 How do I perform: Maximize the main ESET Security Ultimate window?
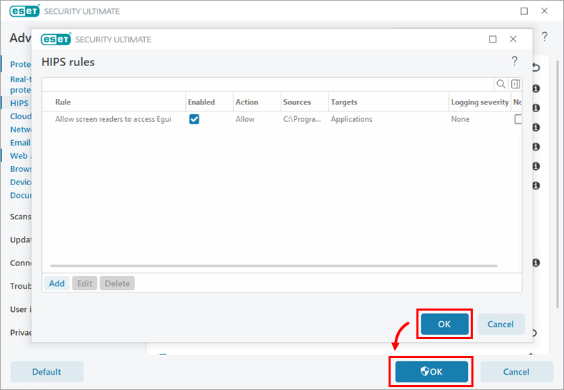click(x=524, y=11)
